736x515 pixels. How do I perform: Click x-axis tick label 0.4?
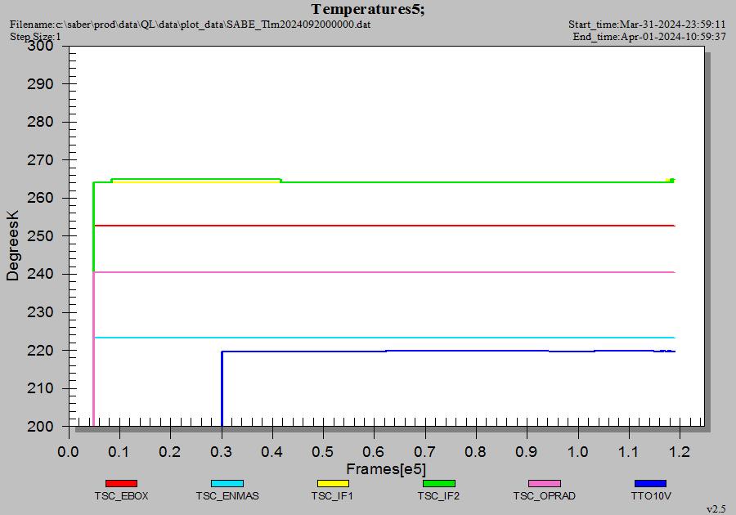click(272, 452)
